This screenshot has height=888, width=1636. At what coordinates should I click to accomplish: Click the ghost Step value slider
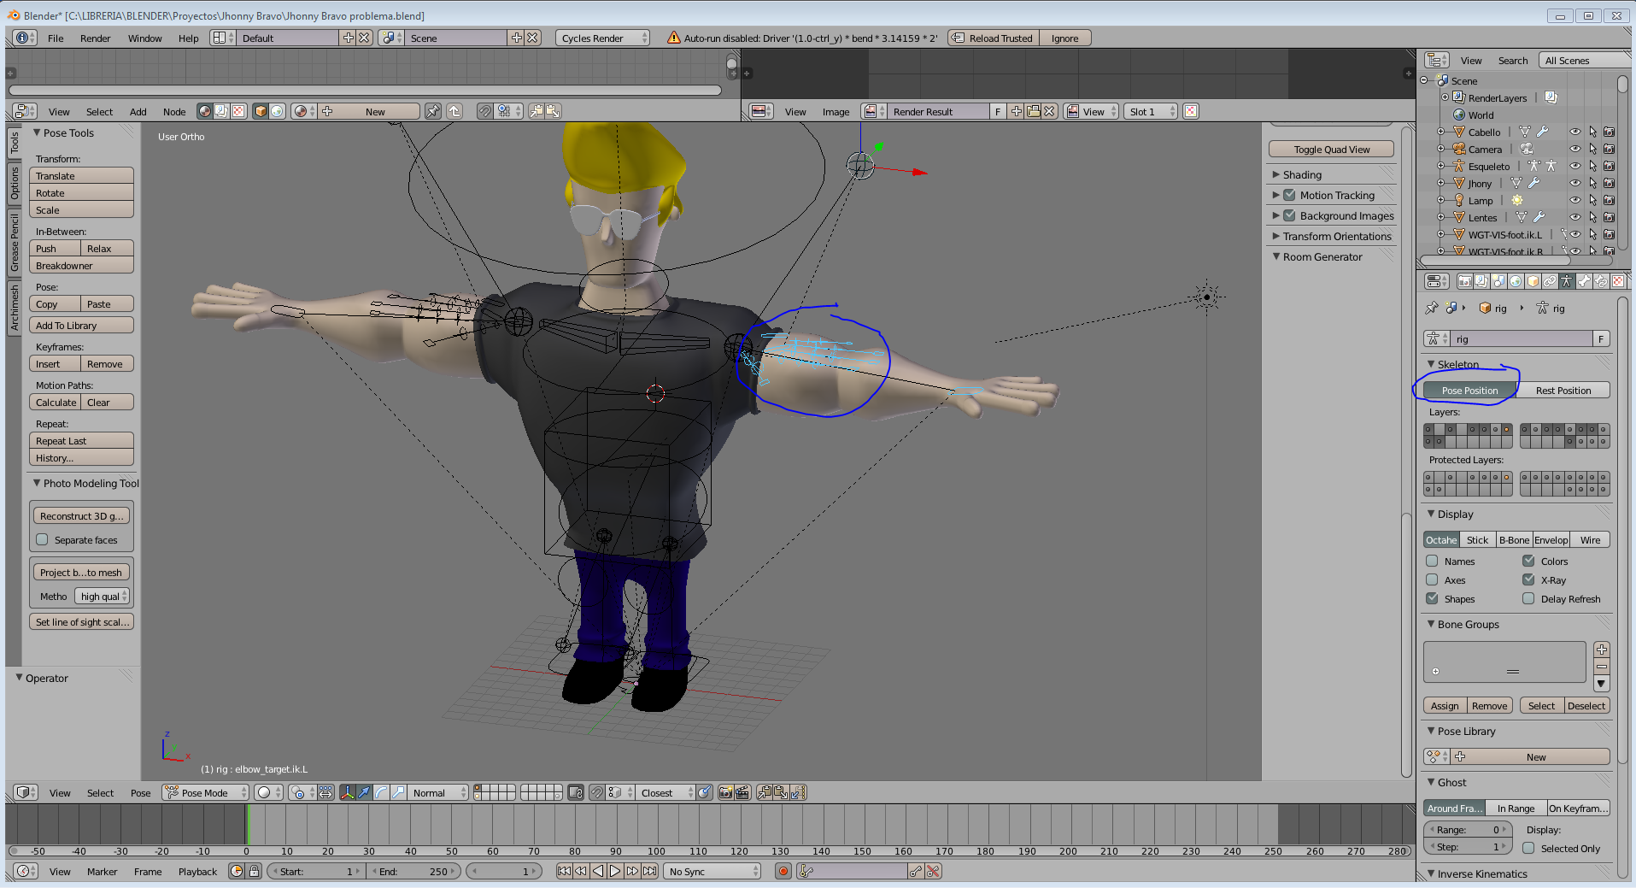pos(1469,847)
